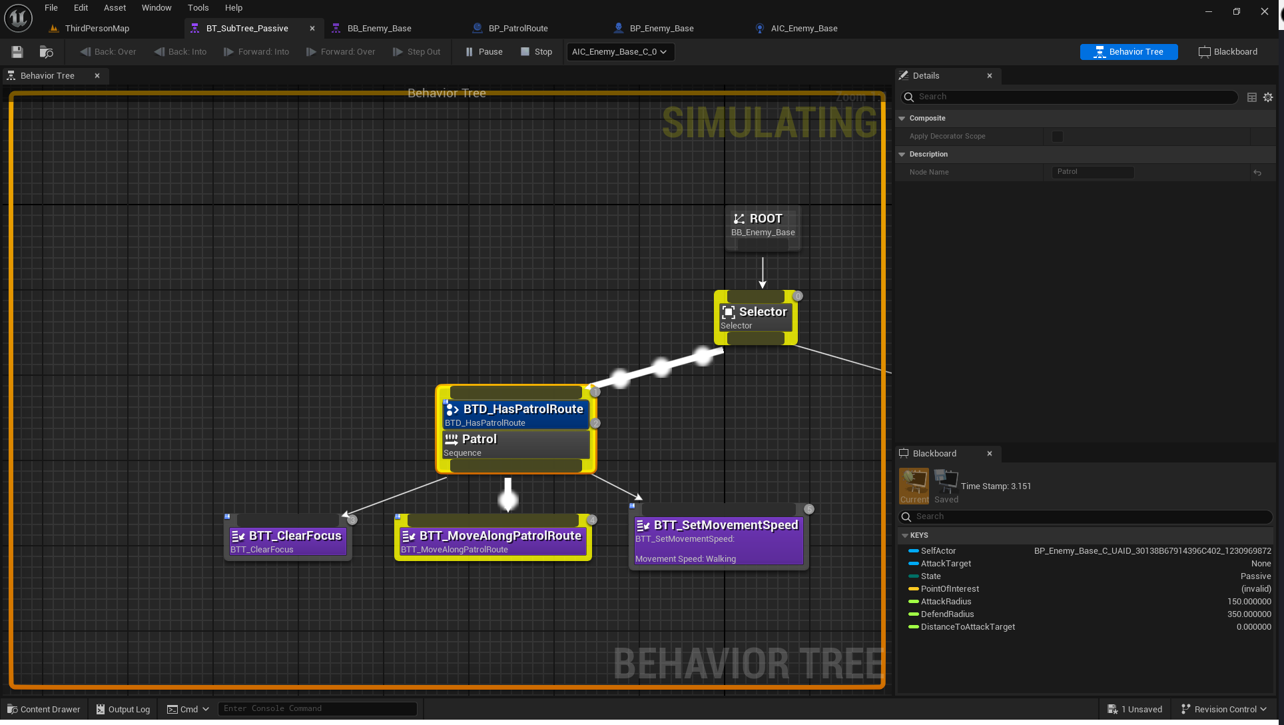Click the Blackboard search field
This screenshot has height=725, width=1284.
[x=1086, y=517]
